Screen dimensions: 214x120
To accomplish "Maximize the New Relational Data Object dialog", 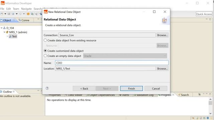I will (154, 12).
